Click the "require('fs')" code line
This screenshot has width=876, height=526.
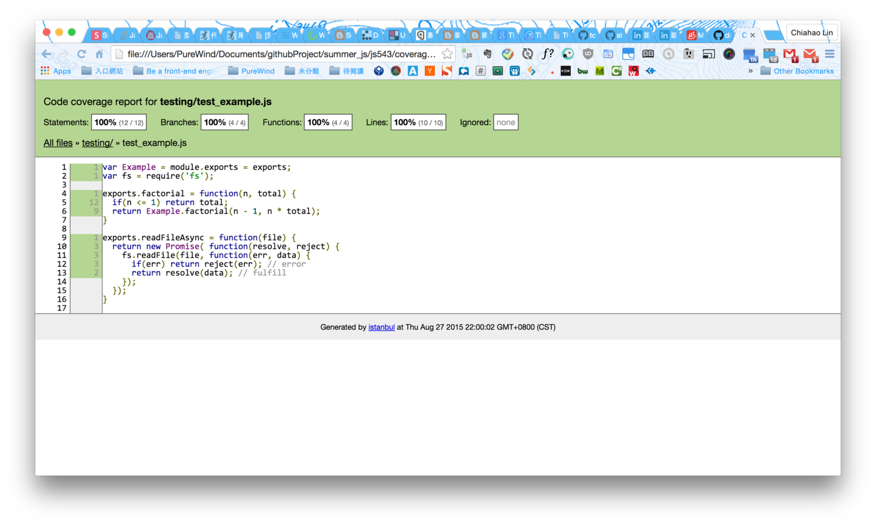158,176
